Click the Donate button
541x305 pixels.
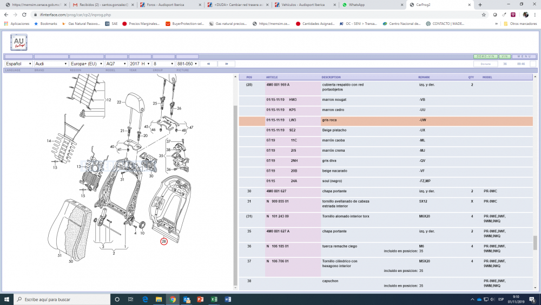pyautogui.click(x=485, y=64)
